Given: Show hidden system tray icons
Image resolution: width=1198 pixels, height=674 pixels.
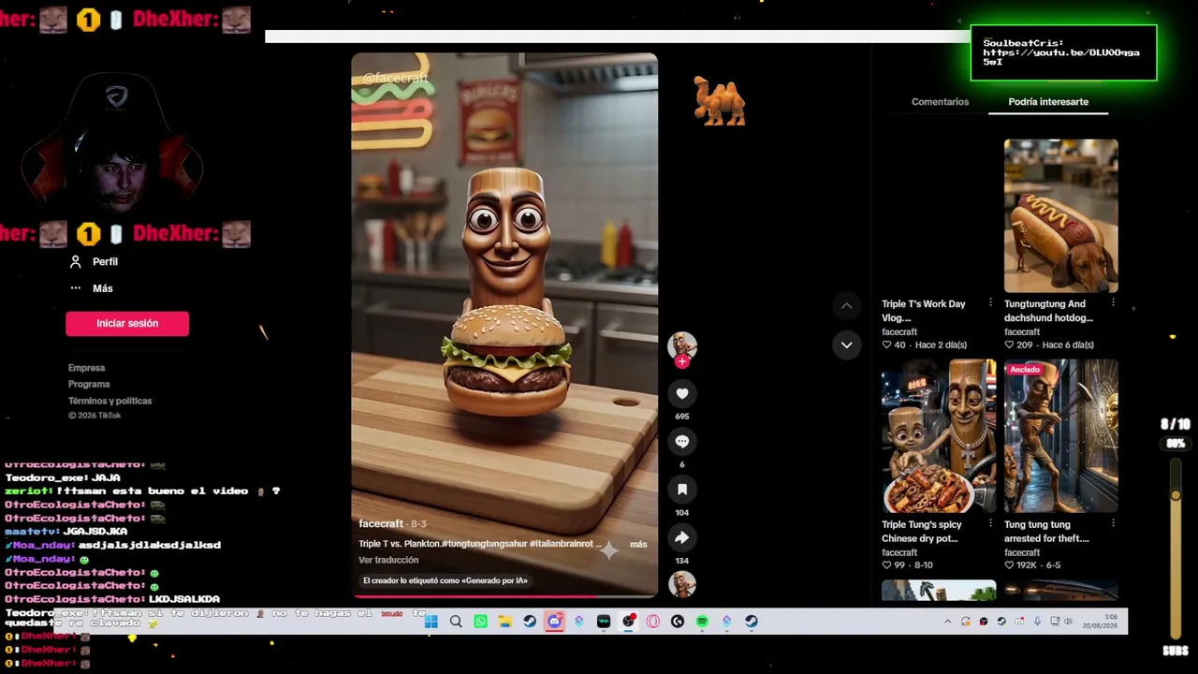Looking at the screenshot, I should [x=947, y=622].
